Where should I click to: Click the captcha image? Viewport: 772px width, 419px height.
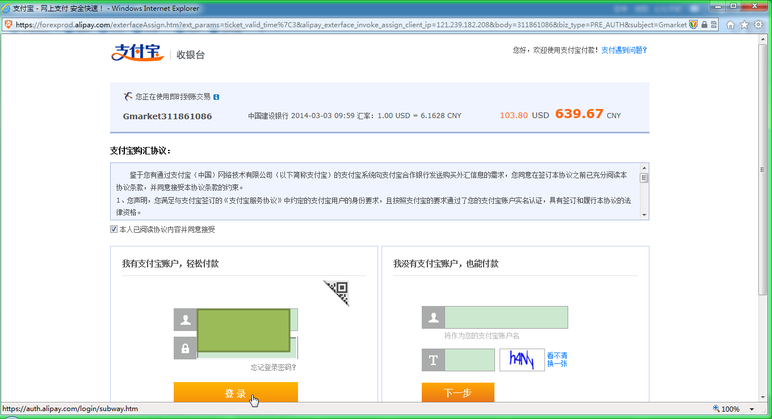pos(522,360)
